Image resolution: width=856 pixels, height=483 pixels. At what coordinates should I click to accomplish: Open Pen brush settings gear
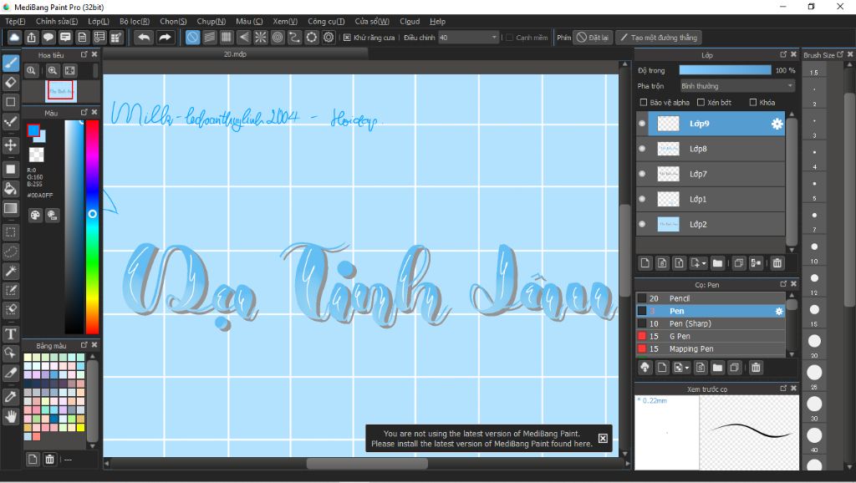(779, 311)
